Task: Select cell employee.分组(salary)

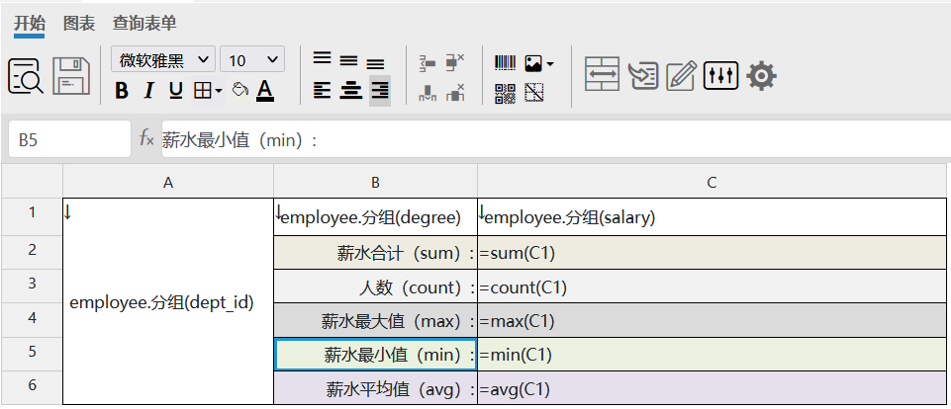Action: pos(713,217)
